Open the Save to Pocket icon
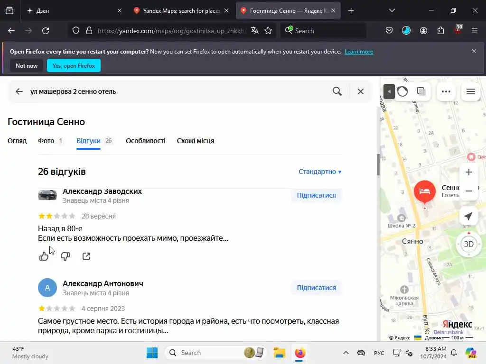The width and height of the screenshot is (486, 364). [x=389, y=31]
